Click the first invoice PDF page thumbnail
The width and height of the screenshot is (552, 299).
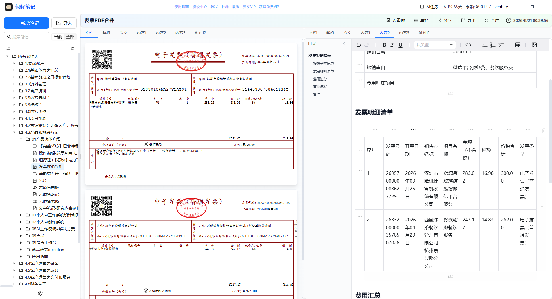pos(191,114)
